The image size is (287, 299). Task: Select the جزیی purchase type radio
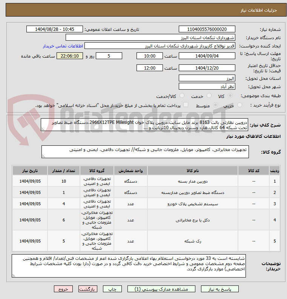tap(239, 105)
